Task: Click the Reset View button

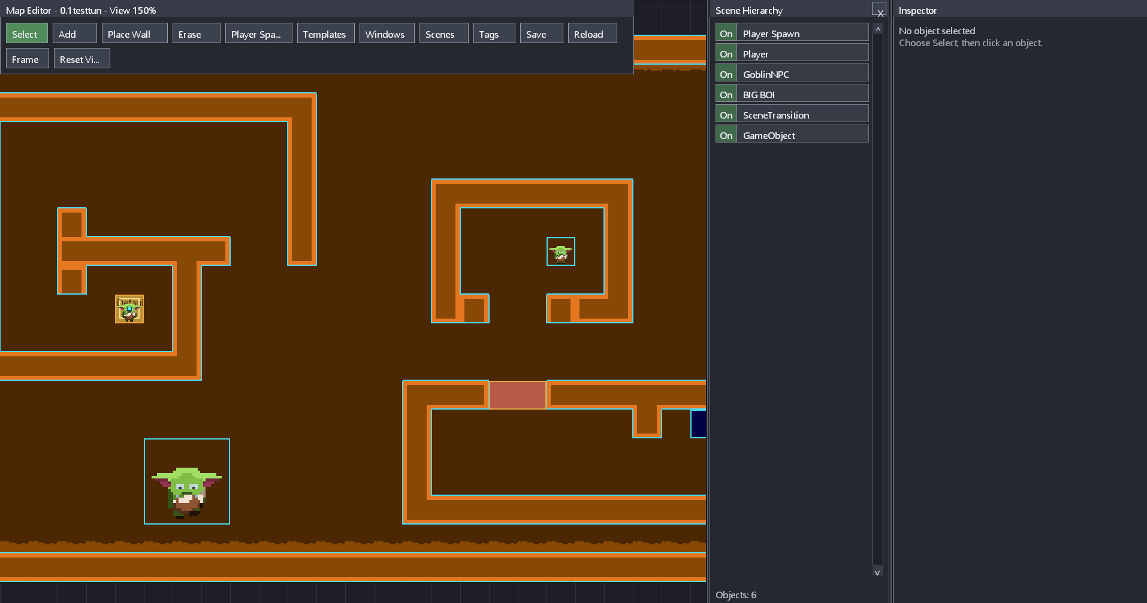Action: tap(82, 59)
